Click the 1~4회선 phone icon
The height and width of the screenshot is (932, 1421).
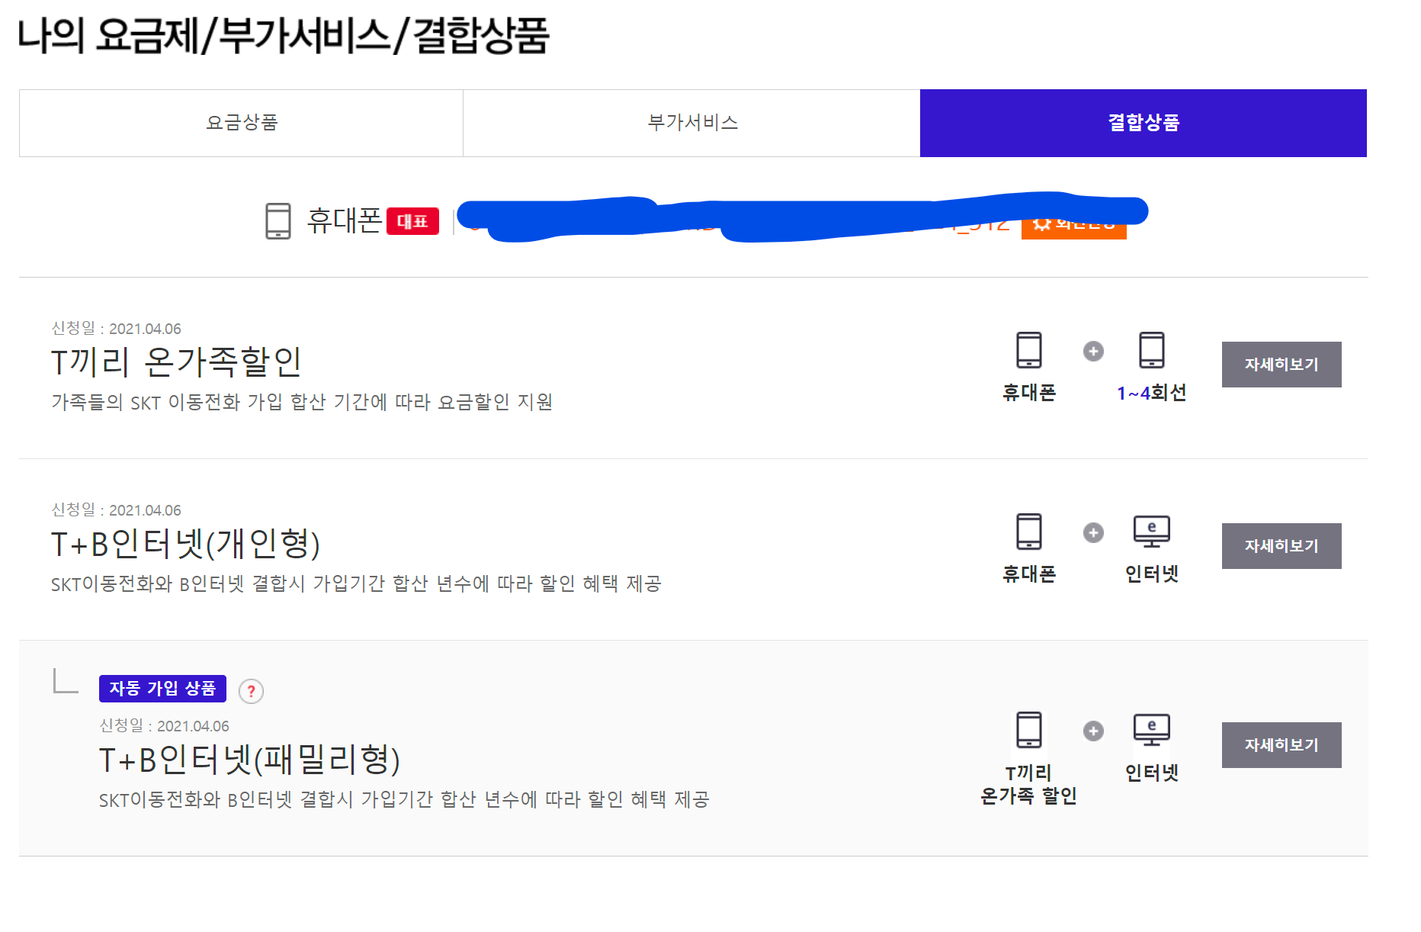click(1151, 350)
